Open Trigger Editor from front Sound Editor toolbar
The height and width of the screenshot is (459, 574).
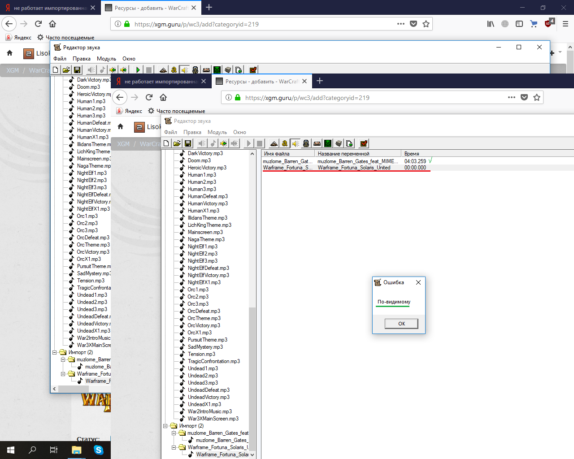pos(285,143)
